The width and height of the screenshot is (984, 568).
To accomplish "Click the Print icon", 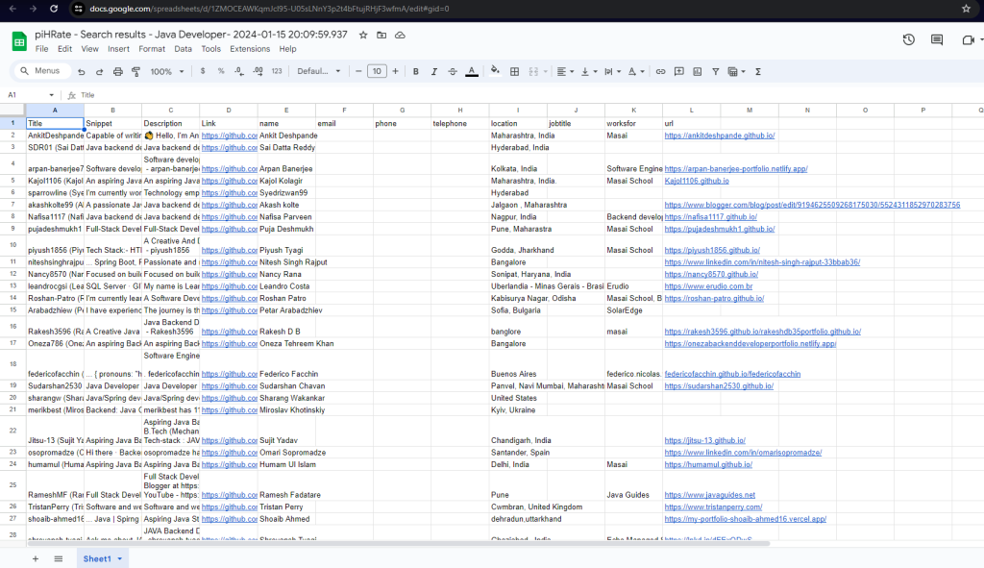I will [x=117, y=71].
